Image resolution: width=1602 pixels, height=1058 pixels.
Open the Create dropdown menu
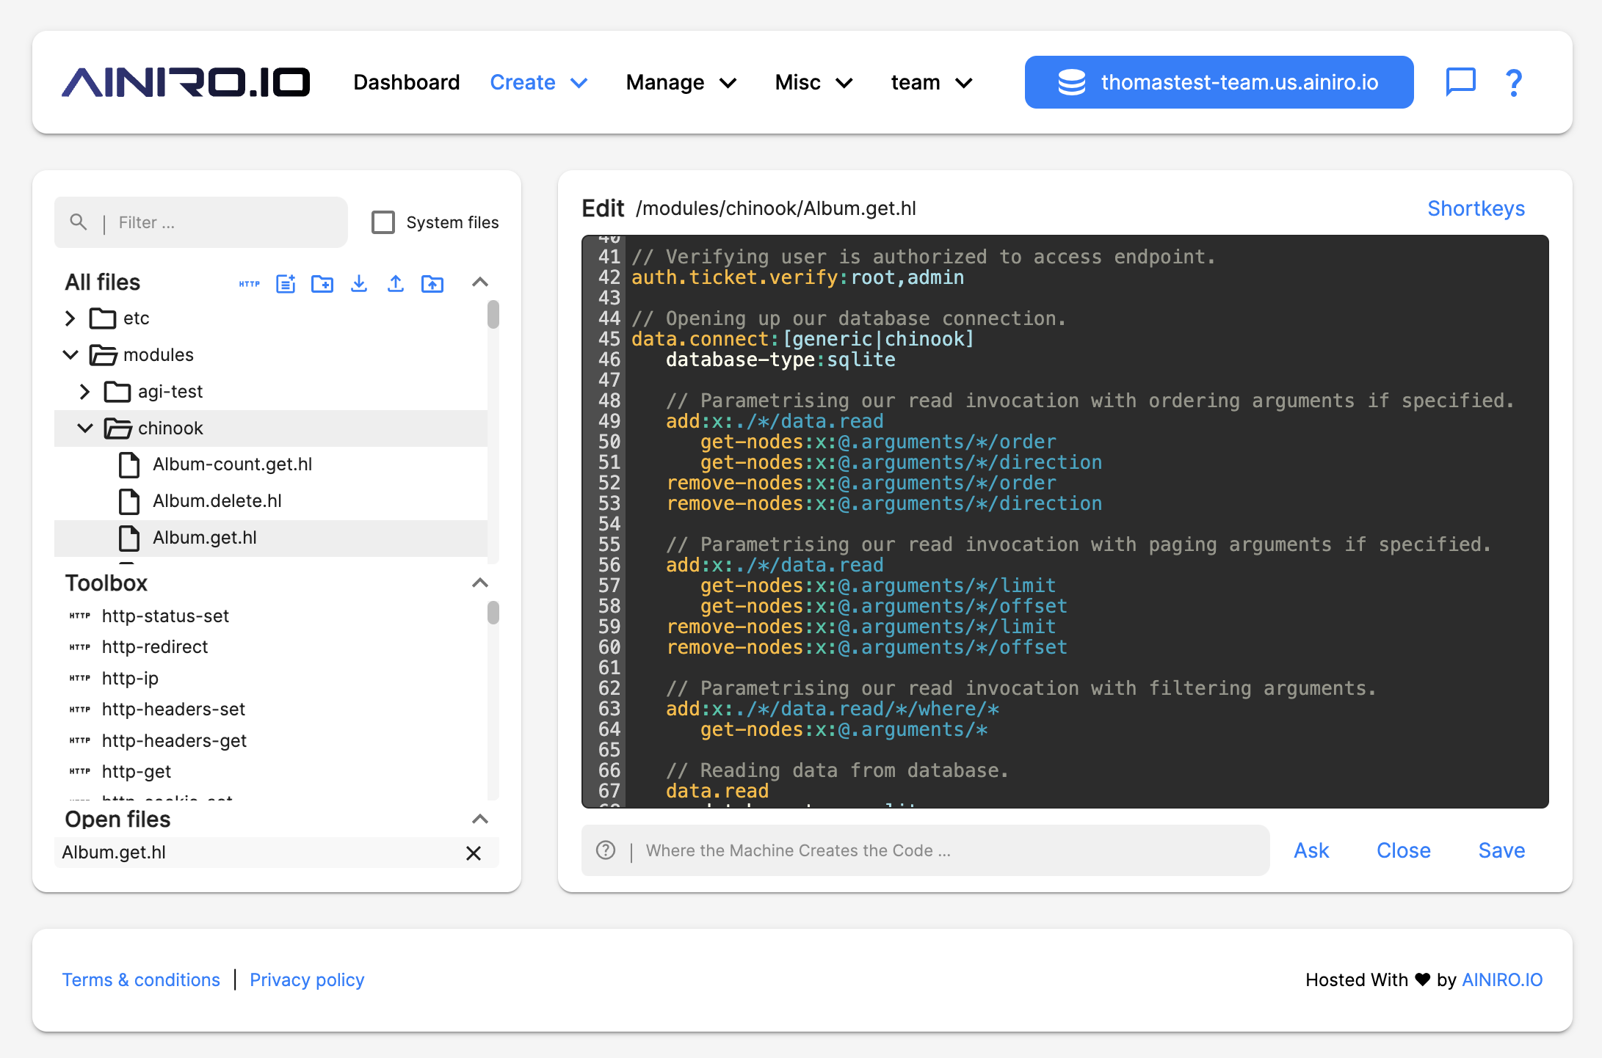click(x=537, y=83)
